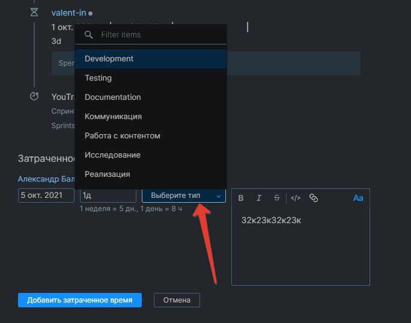Apply italic formatting in the editor
The height and width of the screenshot is (323, 411).
click(x=259, y=198)
